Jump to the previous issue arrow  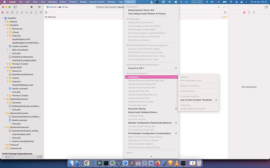point(222,17)
